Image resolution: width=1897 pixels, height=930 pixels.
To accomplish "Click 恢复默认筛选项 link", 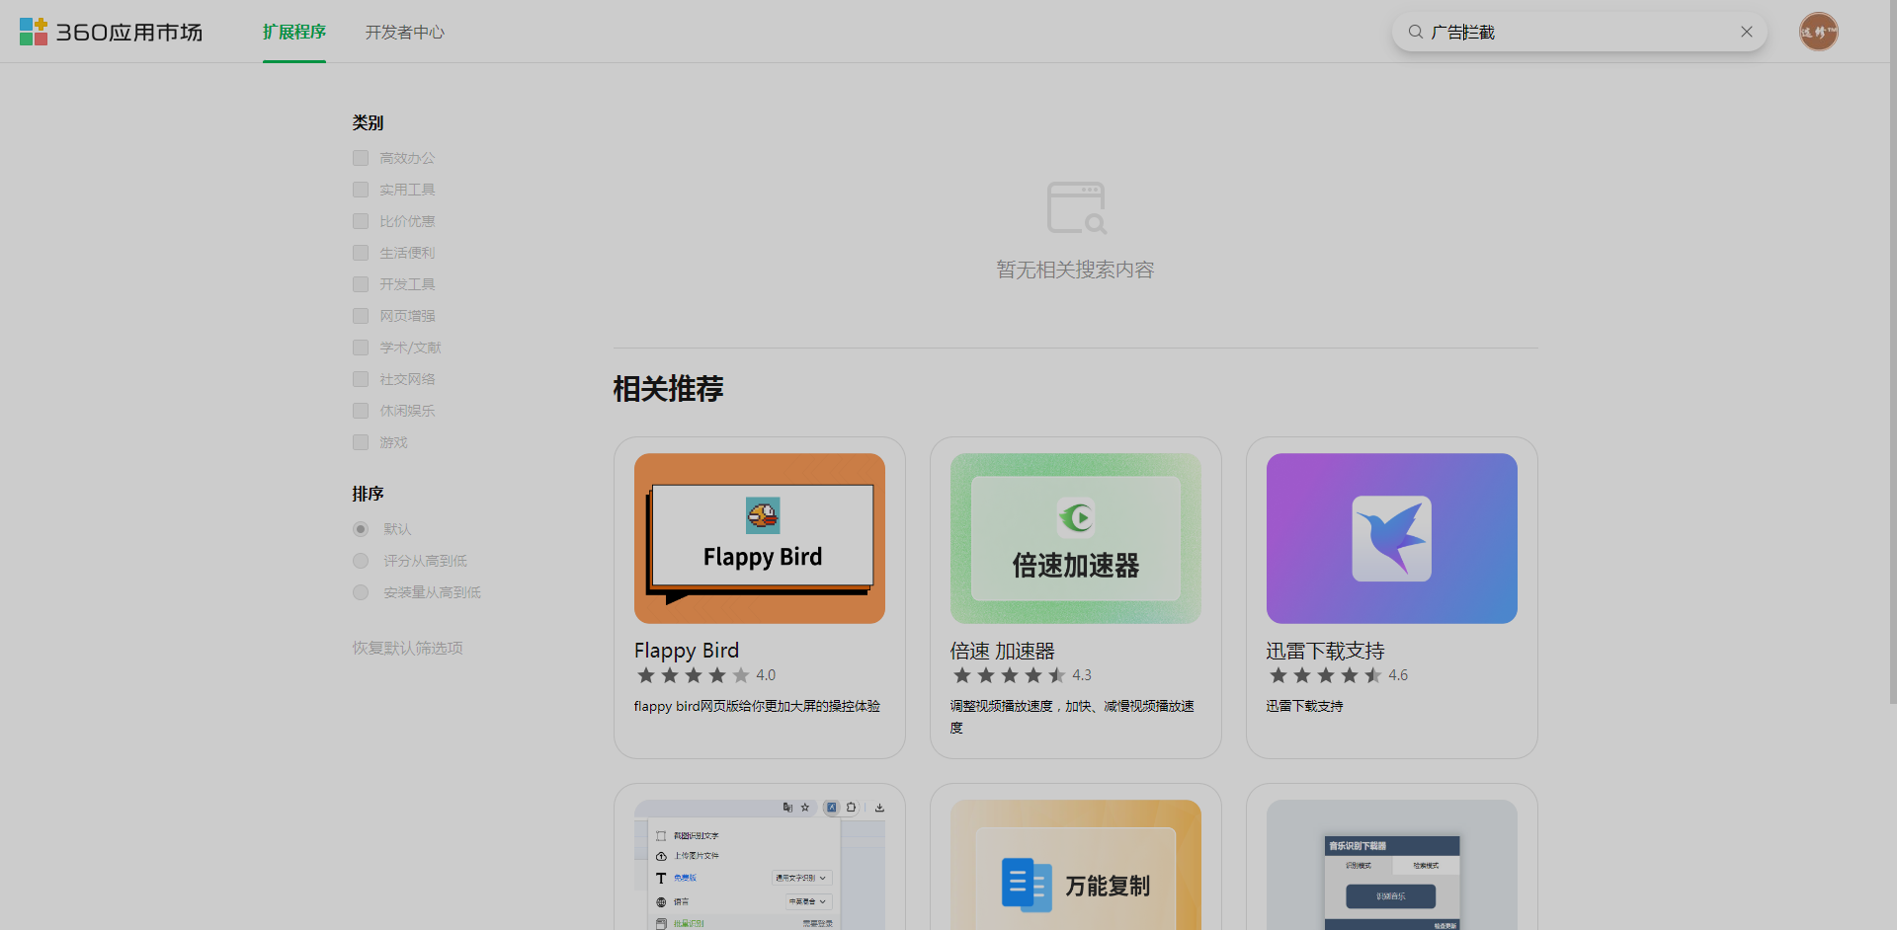I will (407, 648).
